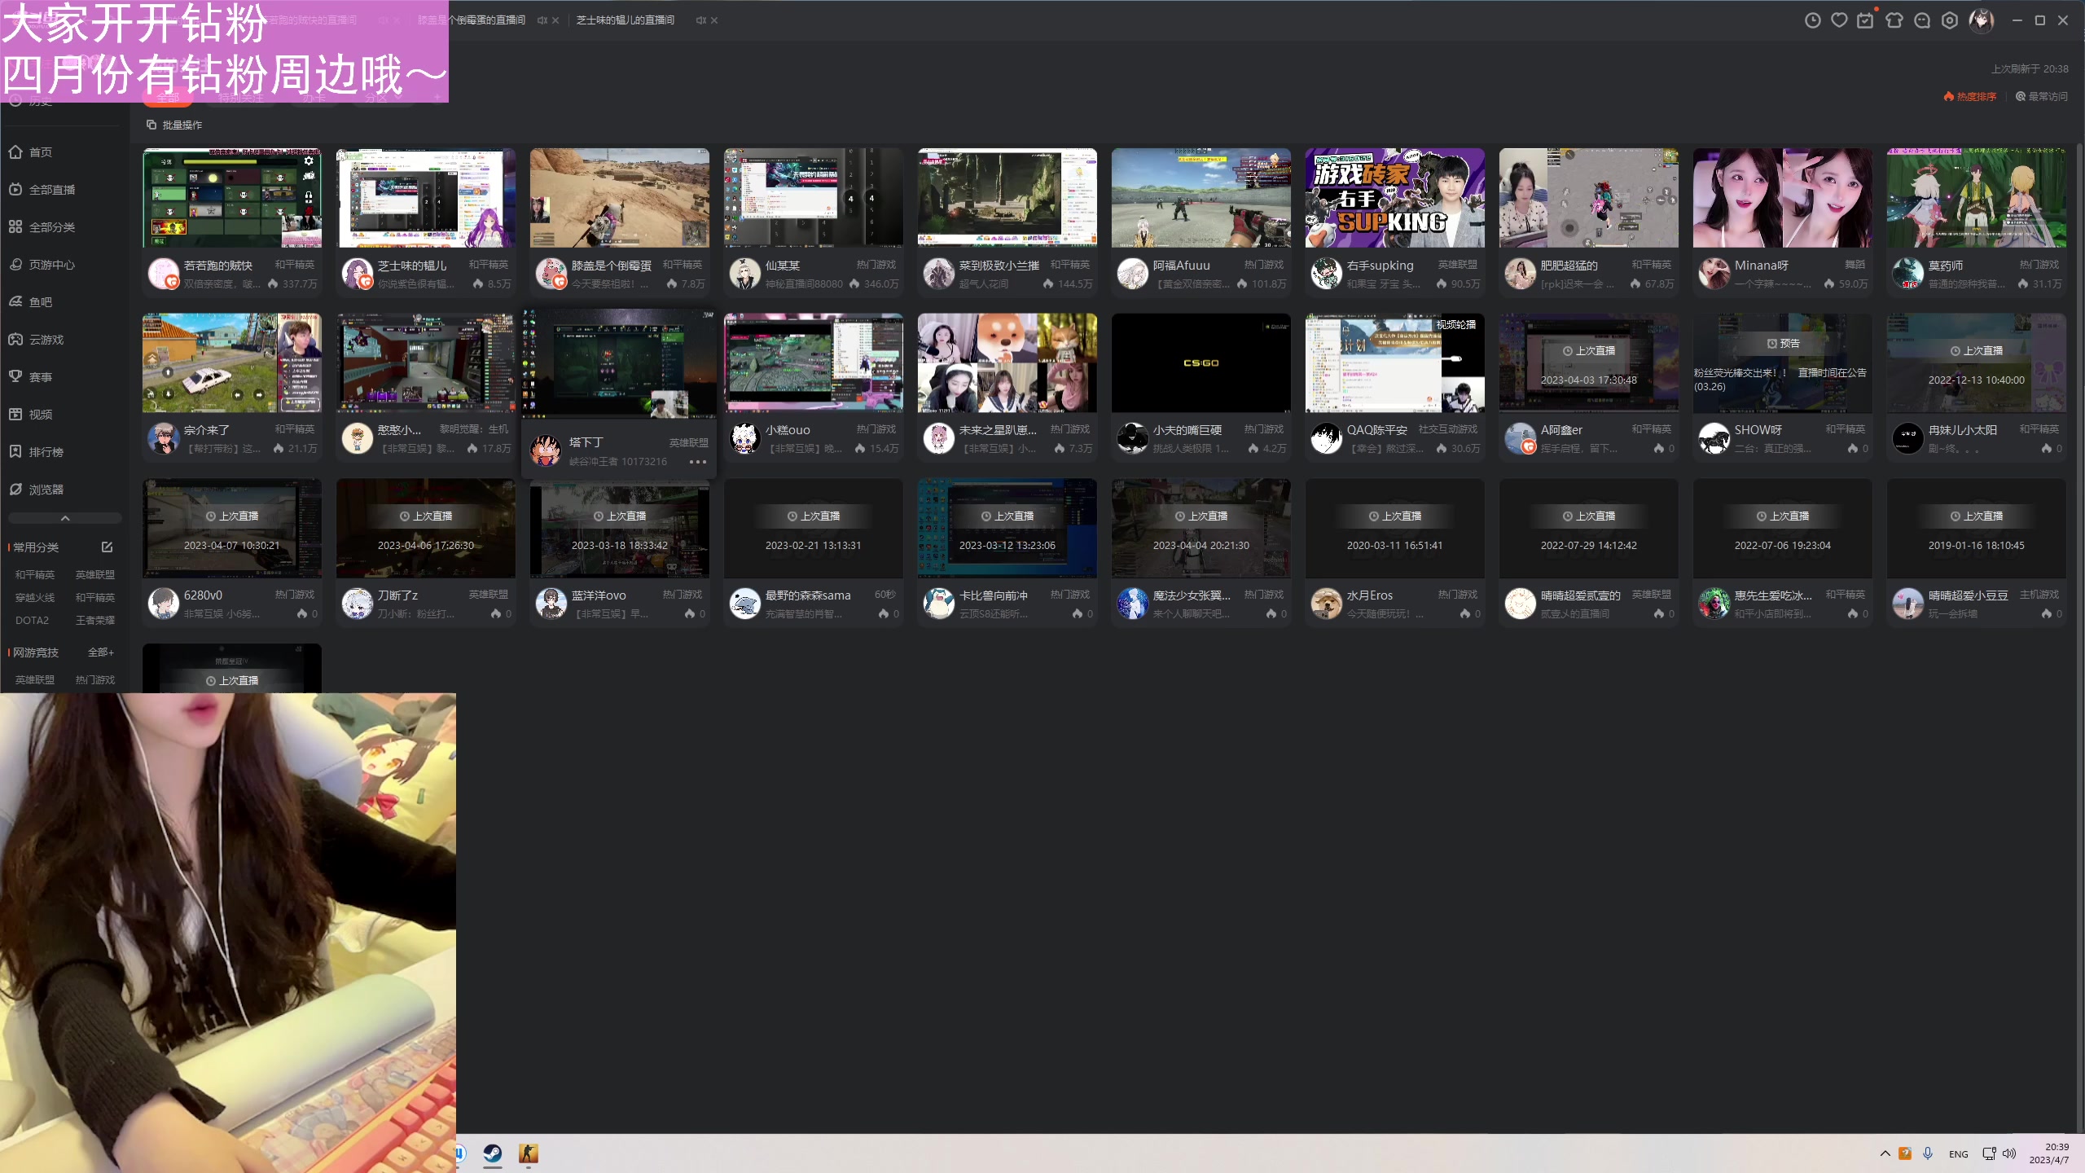Select 王者荣耀 in common categories
The width and height of the screenshot is (2085, 1173).
coord(95,621)
